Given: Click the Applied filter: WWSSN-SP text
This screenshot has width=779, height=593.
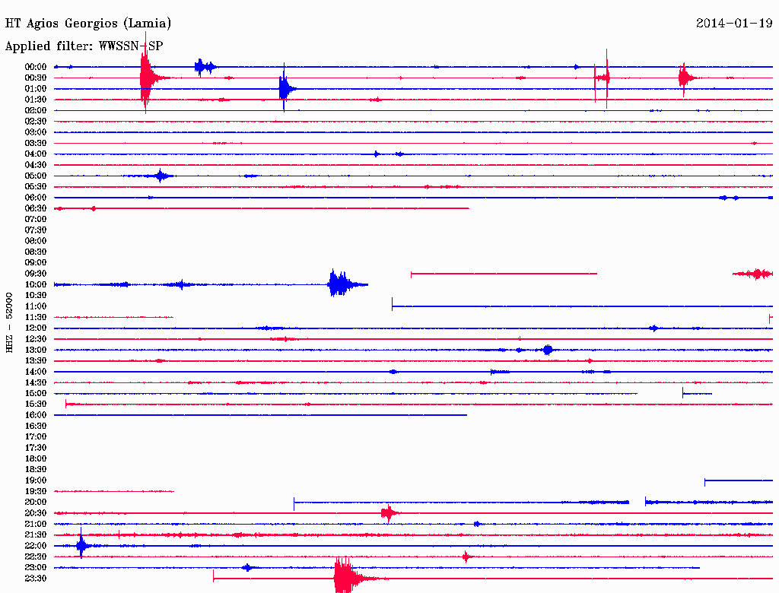Looking at the screenshot, I should [84, 46].
